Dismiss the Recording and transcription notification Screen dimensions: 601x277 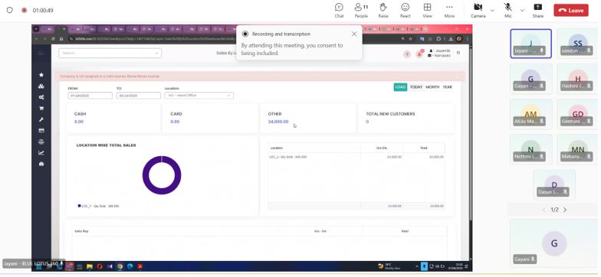pos(354,34)
